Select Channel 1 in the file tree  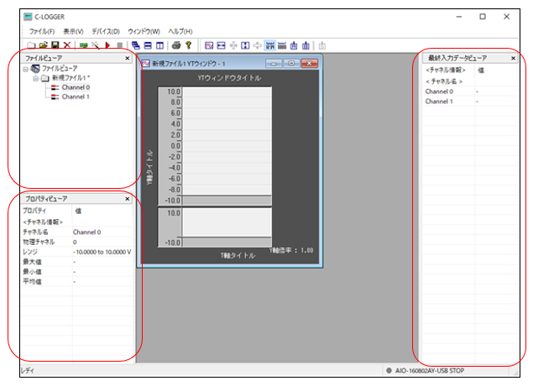[x=76, y=96]
